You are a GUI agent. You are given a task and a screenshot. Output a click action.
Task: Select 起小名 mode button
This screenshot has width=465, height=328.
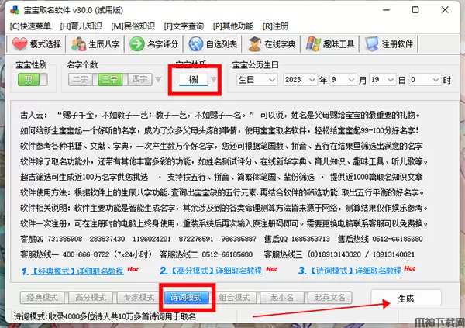point(282,298)
